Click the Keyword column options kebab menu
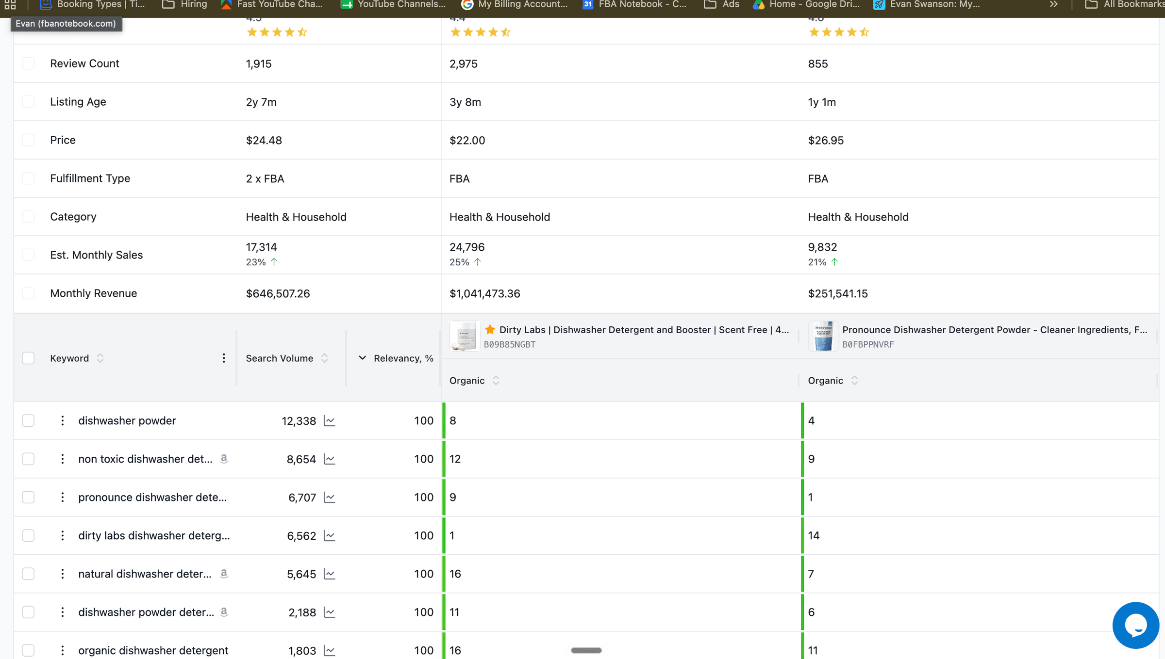1165x659 pixels. coord(224,358)
